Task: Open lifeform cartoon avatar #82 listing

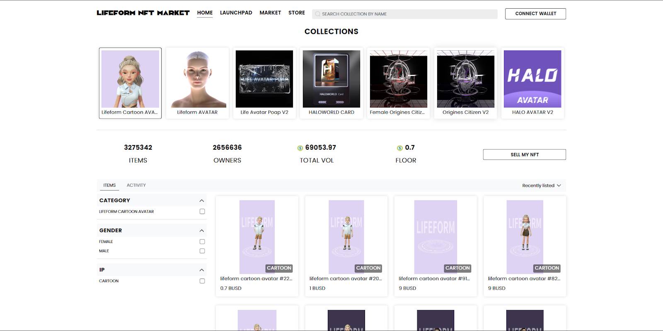Action: pos(525,246)
